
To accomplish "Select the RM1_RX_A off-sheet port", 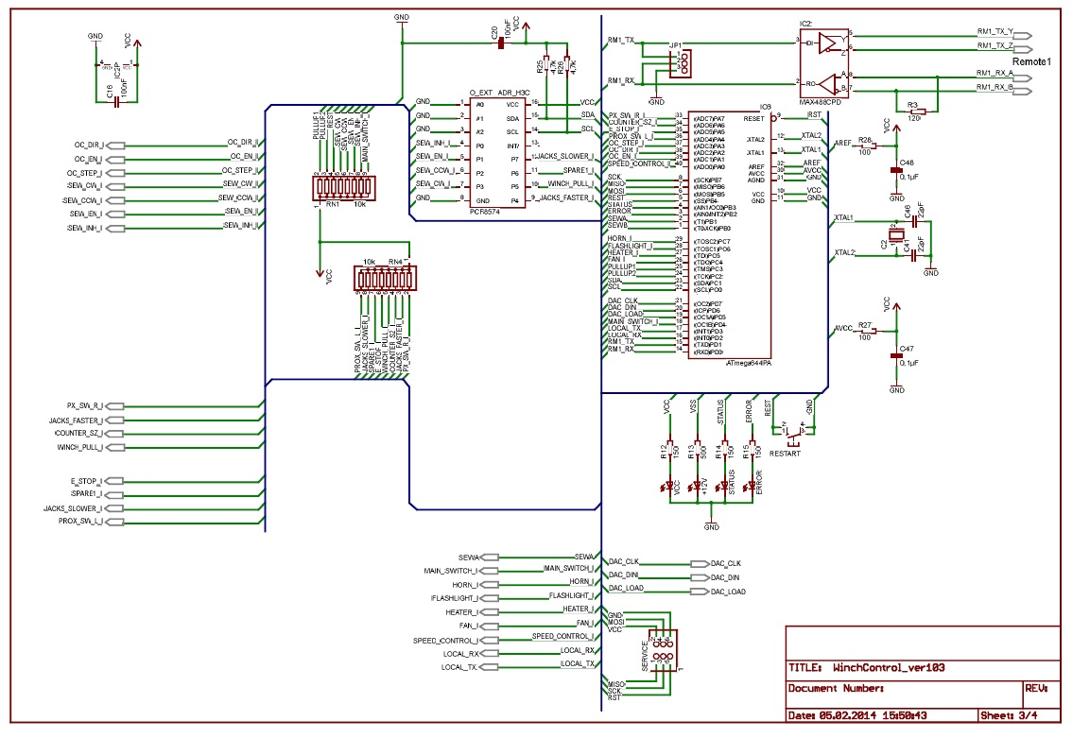I will point(1023,77).
